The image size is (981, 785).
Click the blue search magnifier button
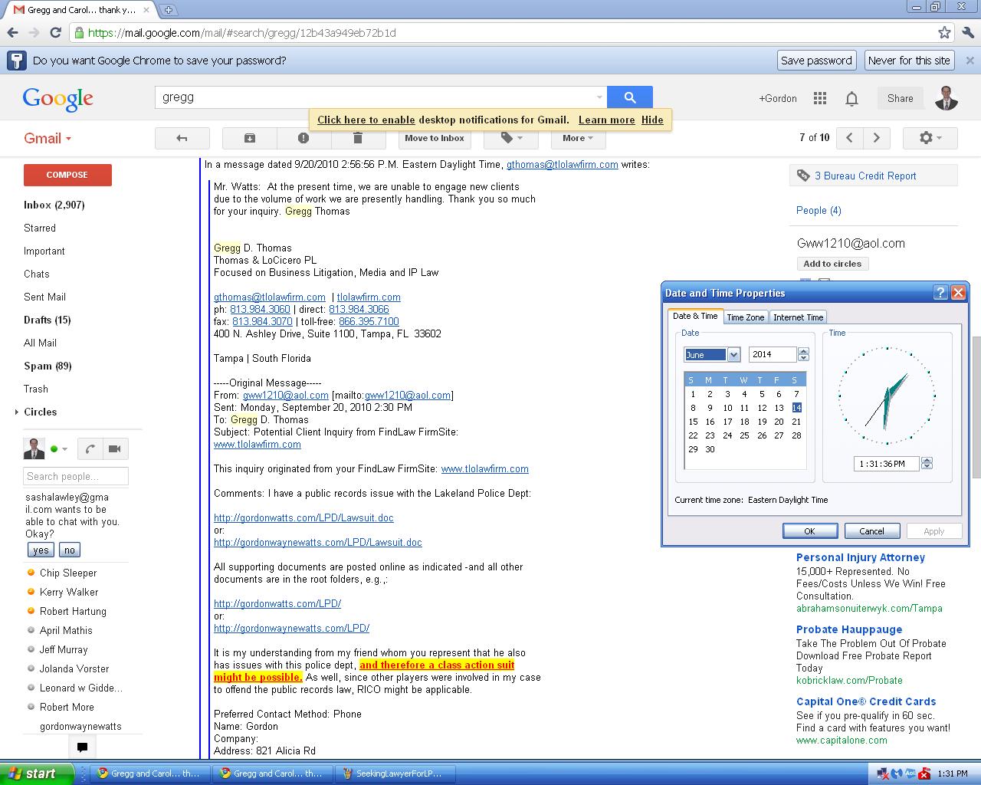[629, 97]
